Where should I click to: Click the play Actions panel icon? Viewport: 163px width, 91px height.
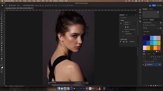[x=140, y=12]
